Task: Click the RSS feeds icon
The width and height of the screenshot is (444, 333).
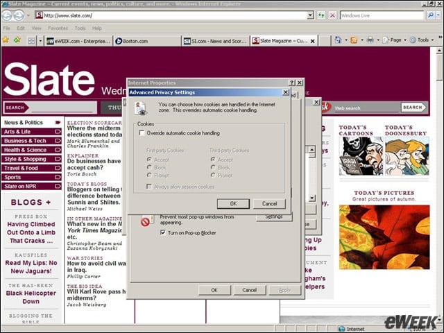Action: click(354, 40)
